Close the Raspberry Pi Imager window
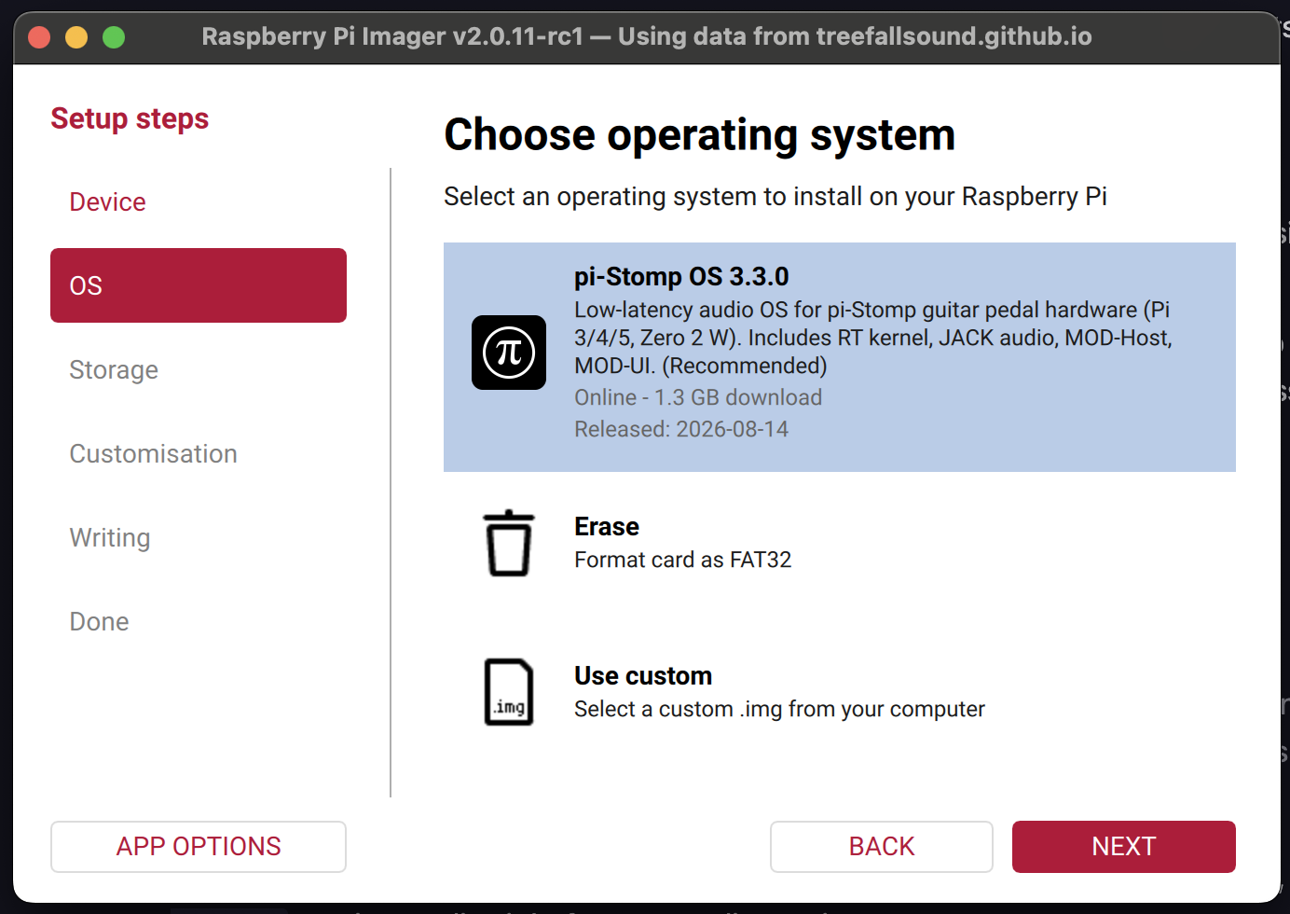This screenshot has width=1290, height=914. [39, 37]
